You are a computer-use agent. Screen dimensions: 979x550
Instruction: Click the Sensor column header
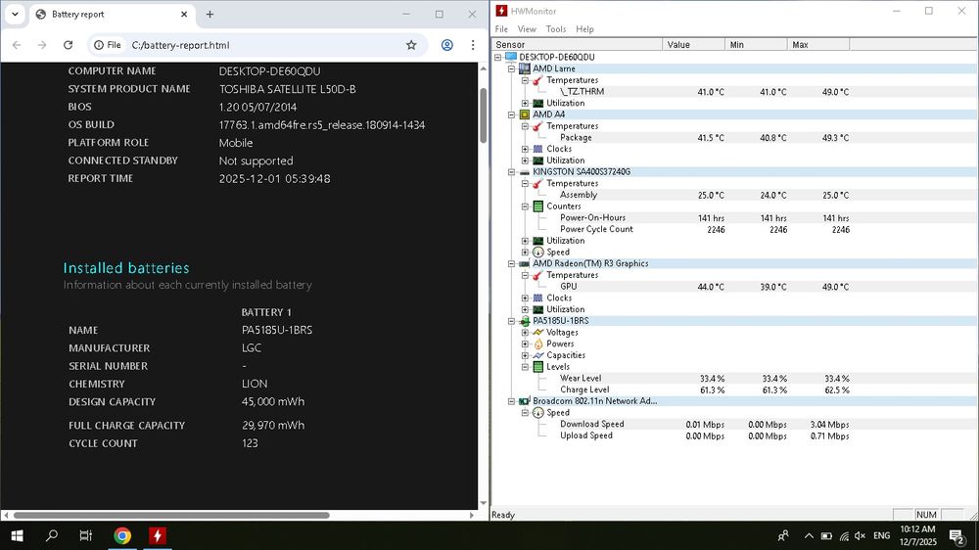click(577, 45)
